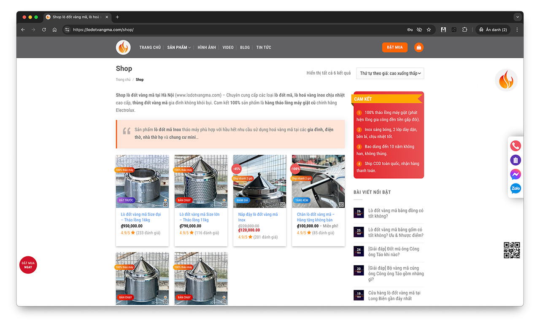Open the Zalo chat icon
The height and width of the screenshot is (328, 540).
coord(516,188)
